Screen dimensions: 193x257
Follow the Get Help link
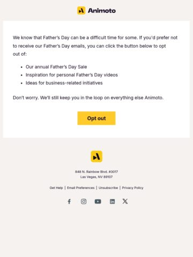click(56, 188)
